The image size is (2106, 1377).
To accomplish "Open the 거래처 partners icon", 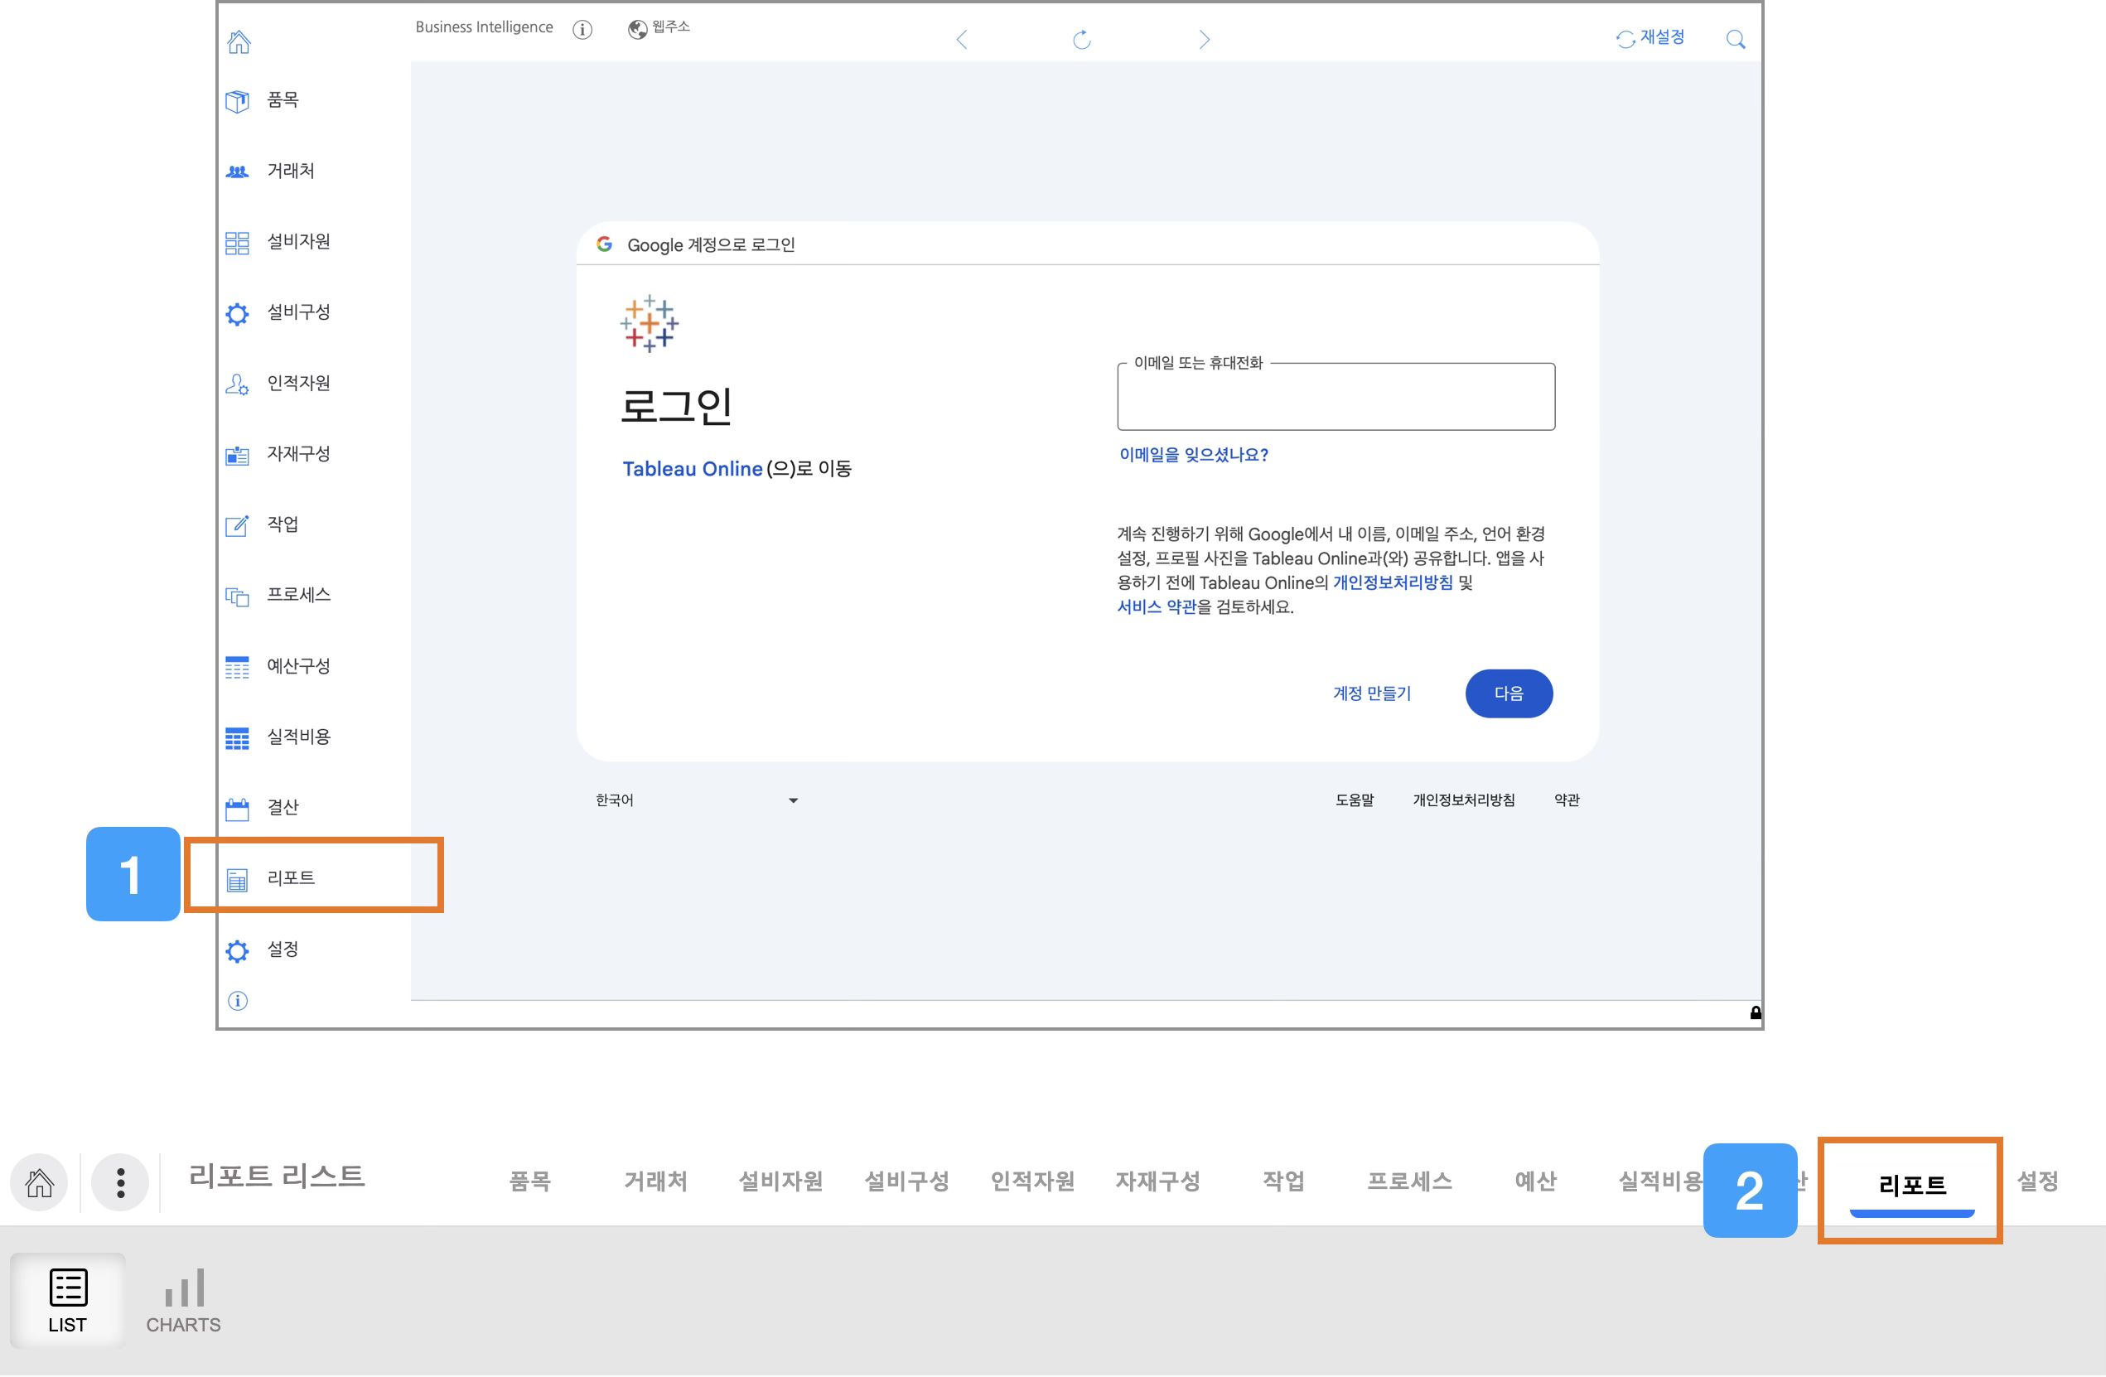I will [237, 172].
